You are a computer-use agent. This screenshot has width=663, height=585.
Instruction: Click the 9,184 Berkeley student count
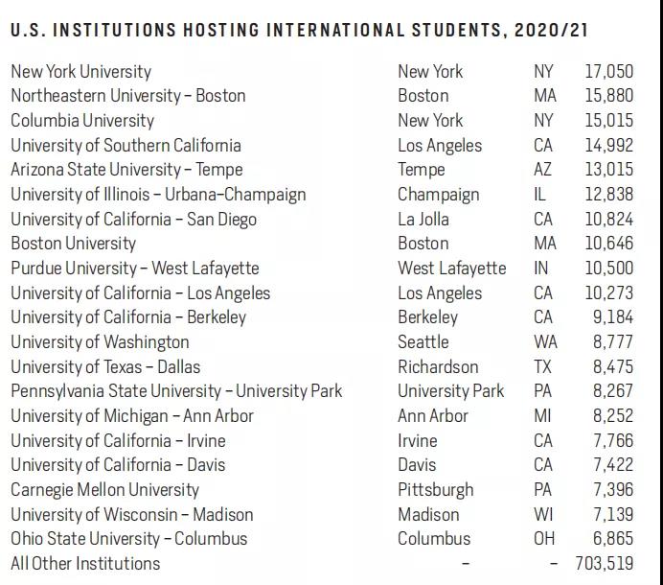coord(613,317)
